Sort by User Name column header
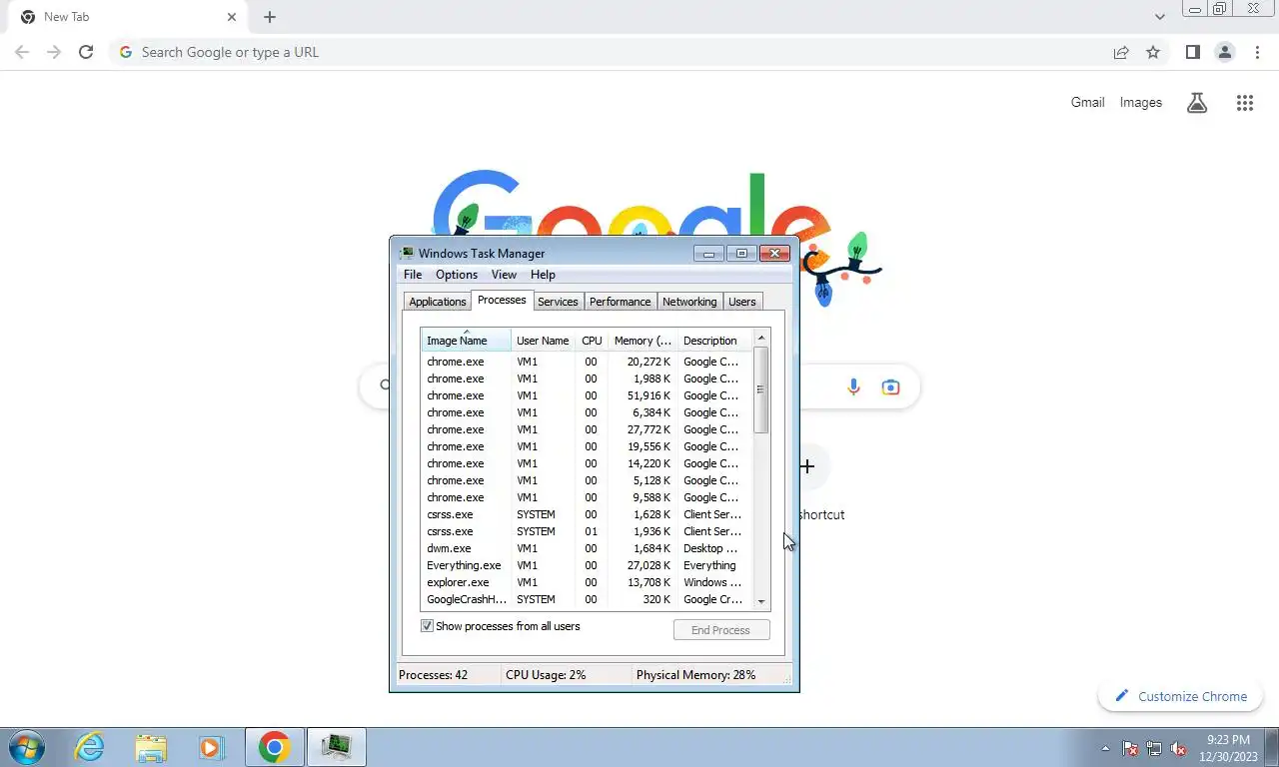Image resolution: width=1279 pixels, height=767 pixels. [x=543, y=341]
